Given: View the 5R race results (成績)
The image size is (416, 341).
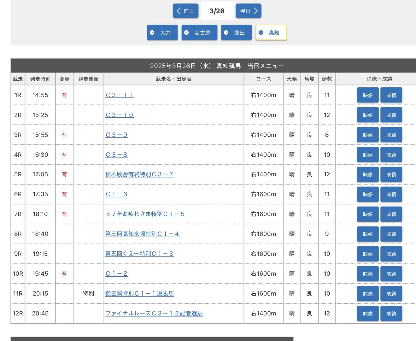Looking at the screenshot, I should [x=391, y=174].
